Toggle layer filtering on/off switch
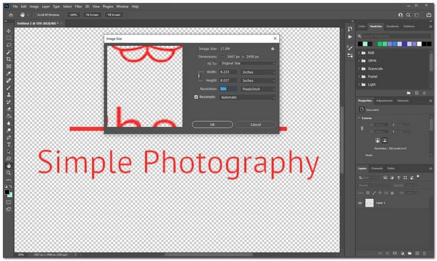 (418, 176)
